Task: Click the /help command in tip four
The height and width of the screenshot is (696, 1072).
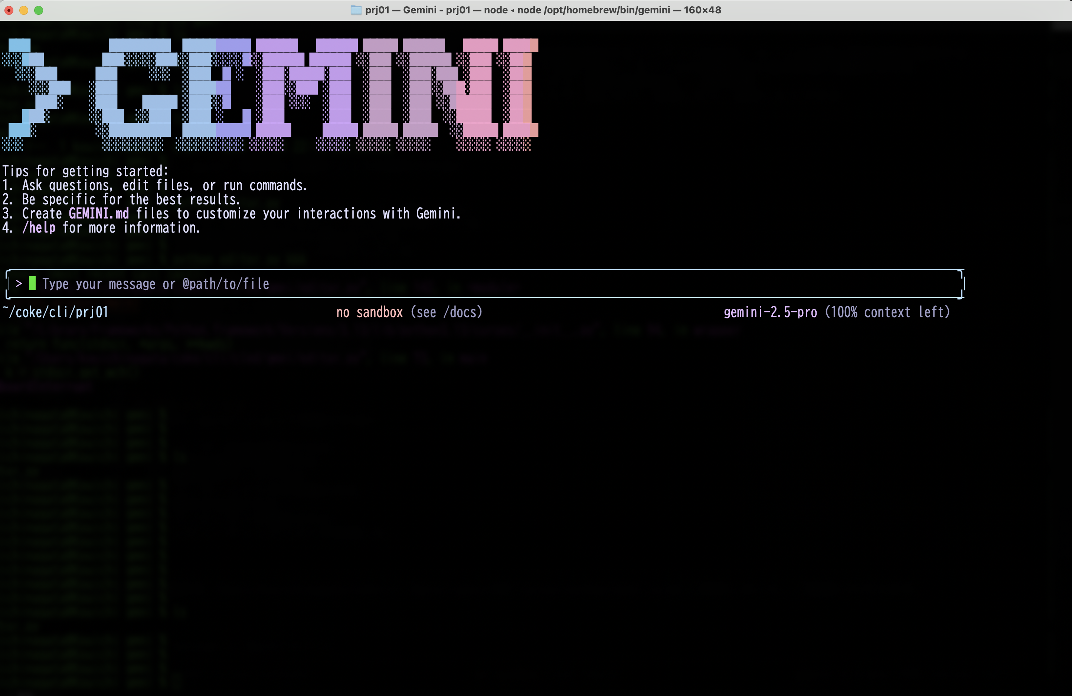Action: pyautogui.click(x=39, y=228)
